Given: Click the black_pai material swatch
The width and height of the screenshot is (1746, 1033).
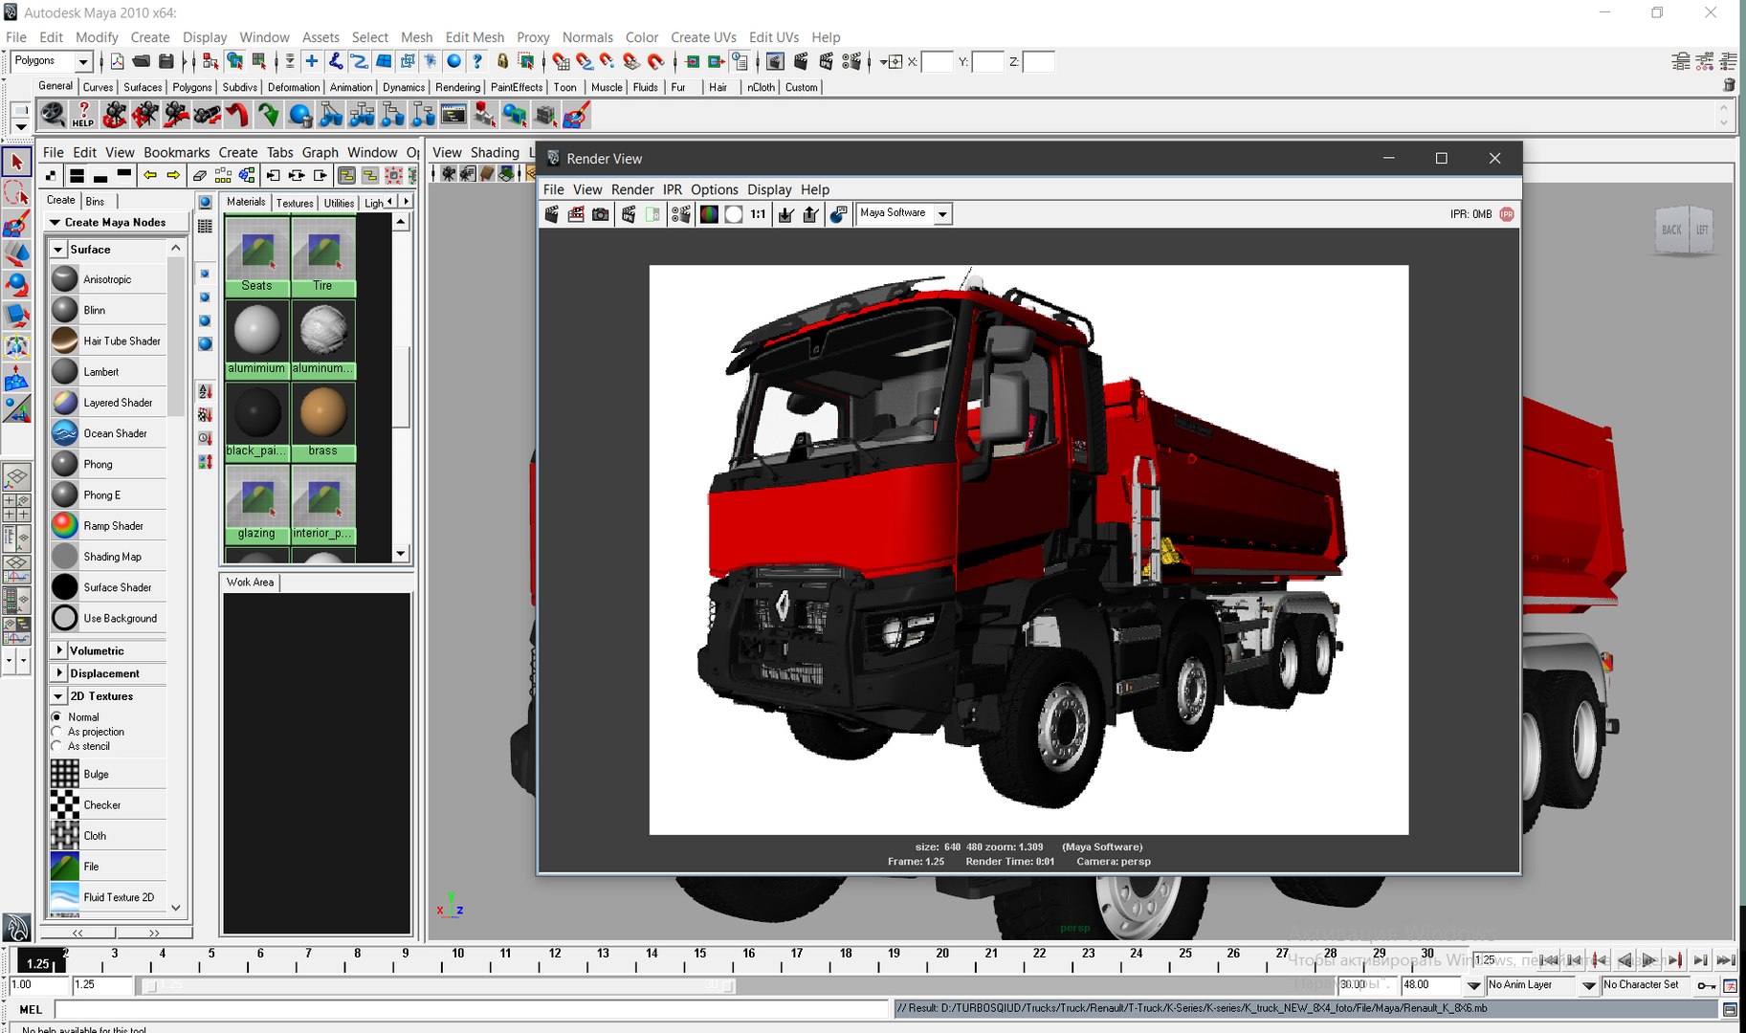Looking at the screenshot, I should (257, 414).
